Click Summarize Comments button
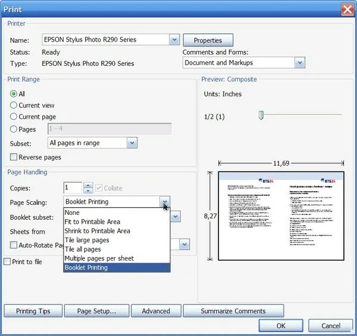This screenshot has height=336, width=357. 233,311
